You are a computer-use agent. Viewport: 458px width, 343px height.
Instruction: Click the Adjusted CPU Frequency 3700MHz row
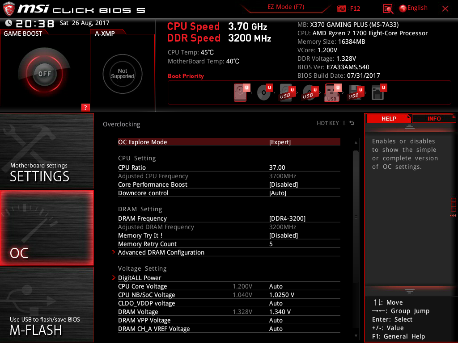point(229,176)
